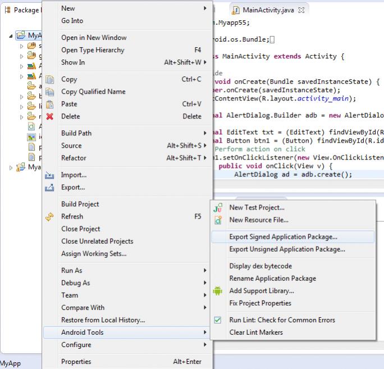Switch to MainActivity.java editor tab

[x=268, y=10]
